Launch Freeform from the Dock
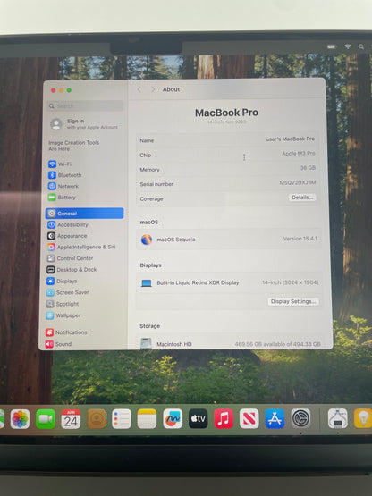372x496 pixels. pos(173,419)
